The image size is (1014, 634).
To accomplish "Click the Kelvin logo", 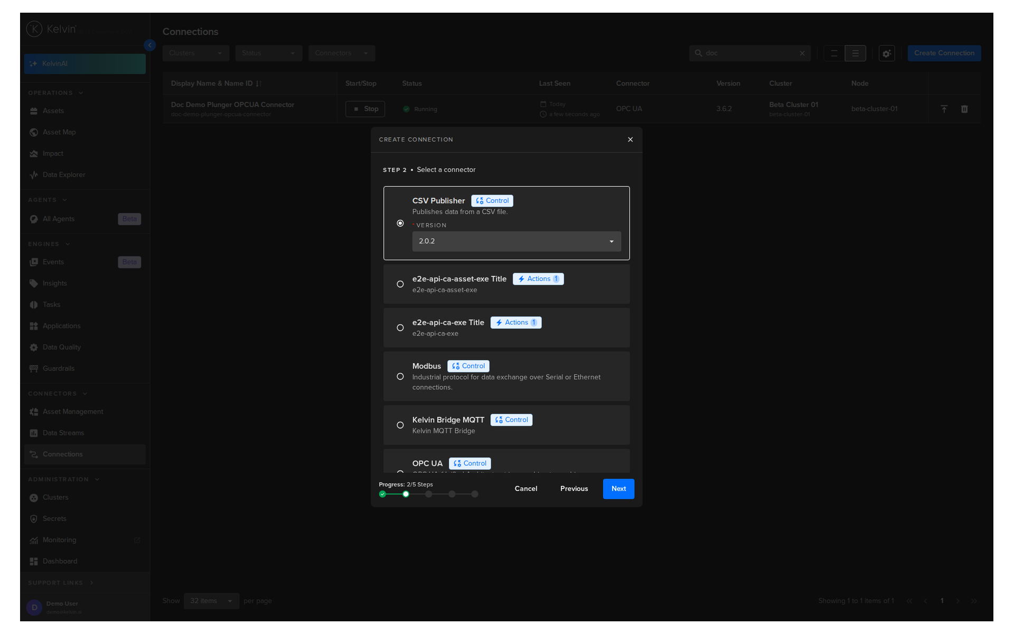I will [x=51, y=29].
